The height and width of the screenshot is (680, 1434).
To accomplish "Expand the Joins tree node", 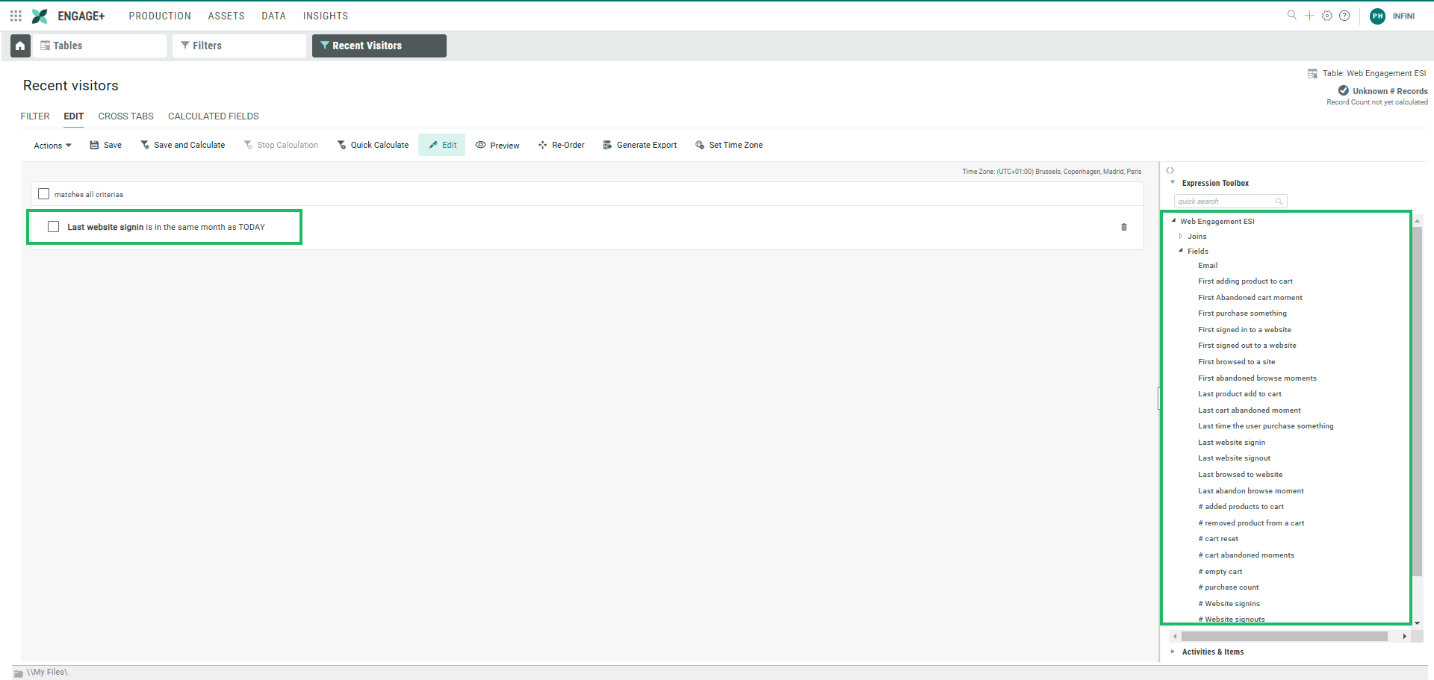I will click(1181, 236).
